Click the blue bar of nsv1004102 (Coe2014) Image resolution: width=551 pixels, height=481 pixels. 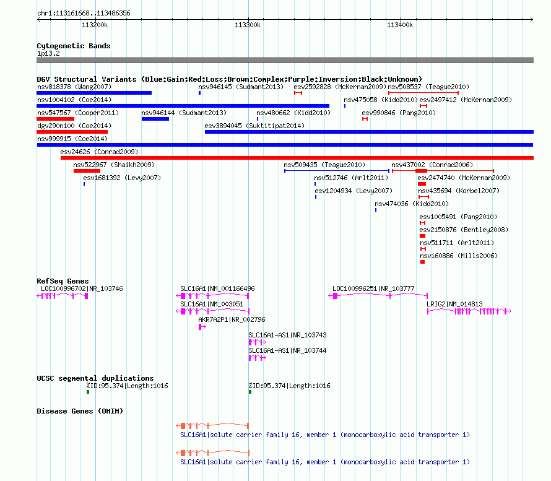pos(183,106)
